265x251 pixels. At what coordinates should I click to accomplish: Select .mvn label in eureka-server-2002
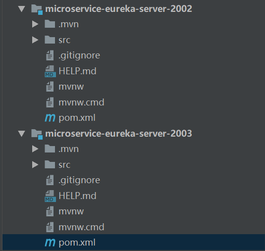(68, 24)
